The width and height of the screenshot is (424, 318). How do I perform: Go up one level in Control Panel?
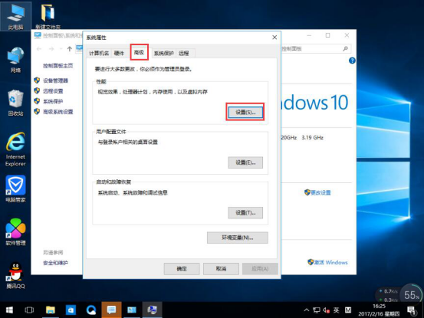coord(70,48)
